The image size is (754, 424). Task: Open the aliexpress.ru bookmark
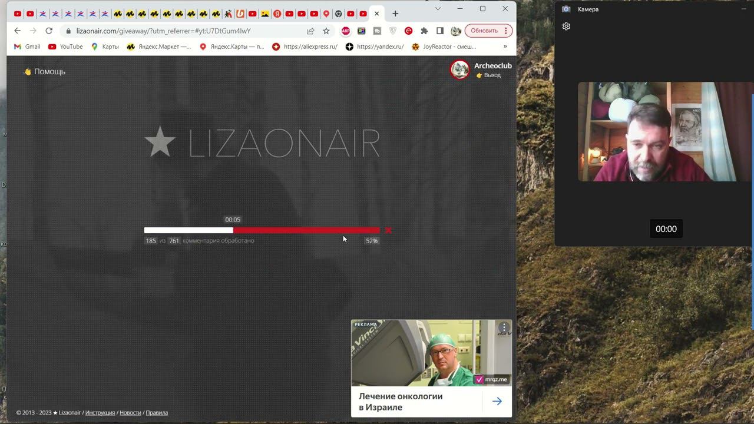coord(305,47)
